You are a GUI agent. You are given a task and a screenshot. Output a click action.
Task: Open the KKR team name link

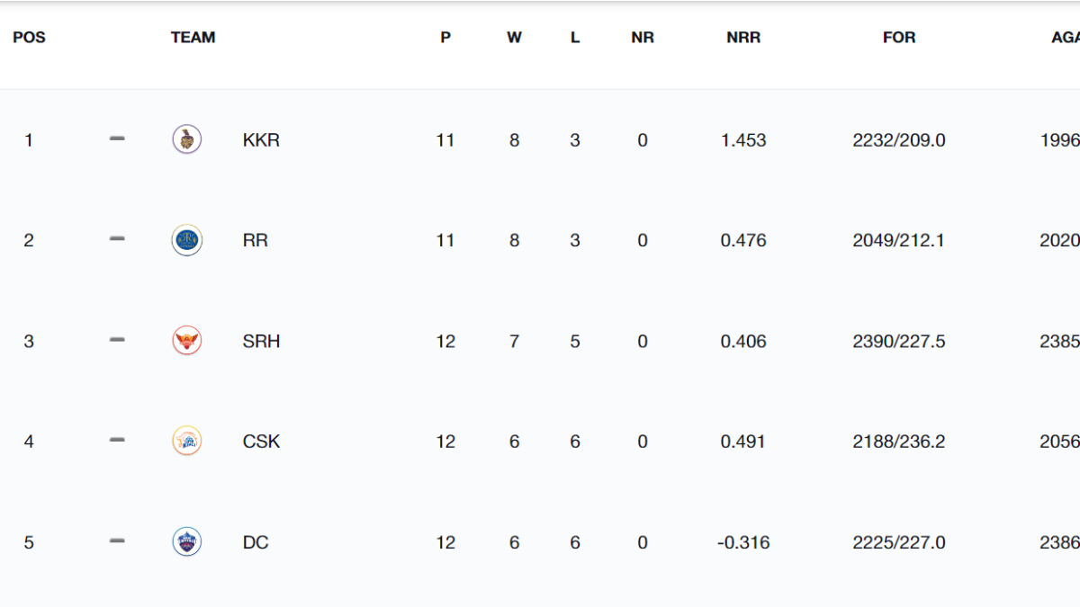click(x=261, y=140)
